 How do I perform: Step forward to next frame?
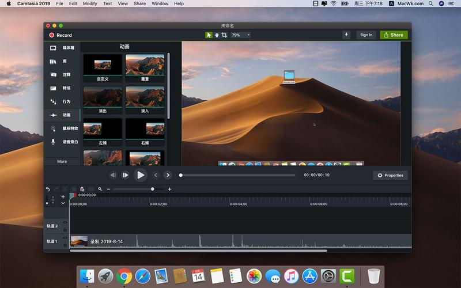point(125,175)
